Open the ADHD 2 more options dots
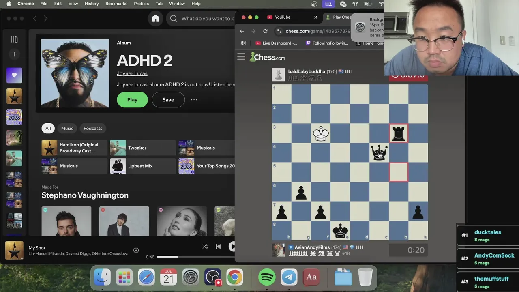 click(x=194, y=100)
